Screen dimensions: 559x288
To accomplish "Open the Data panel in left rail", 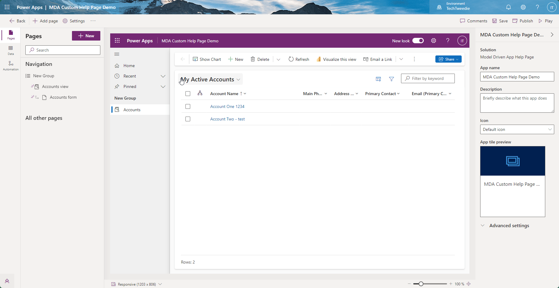I will 11,50.
